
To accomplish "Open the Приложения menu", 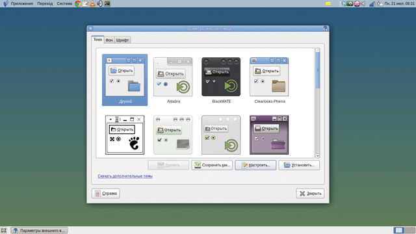I will pos(21,3).
